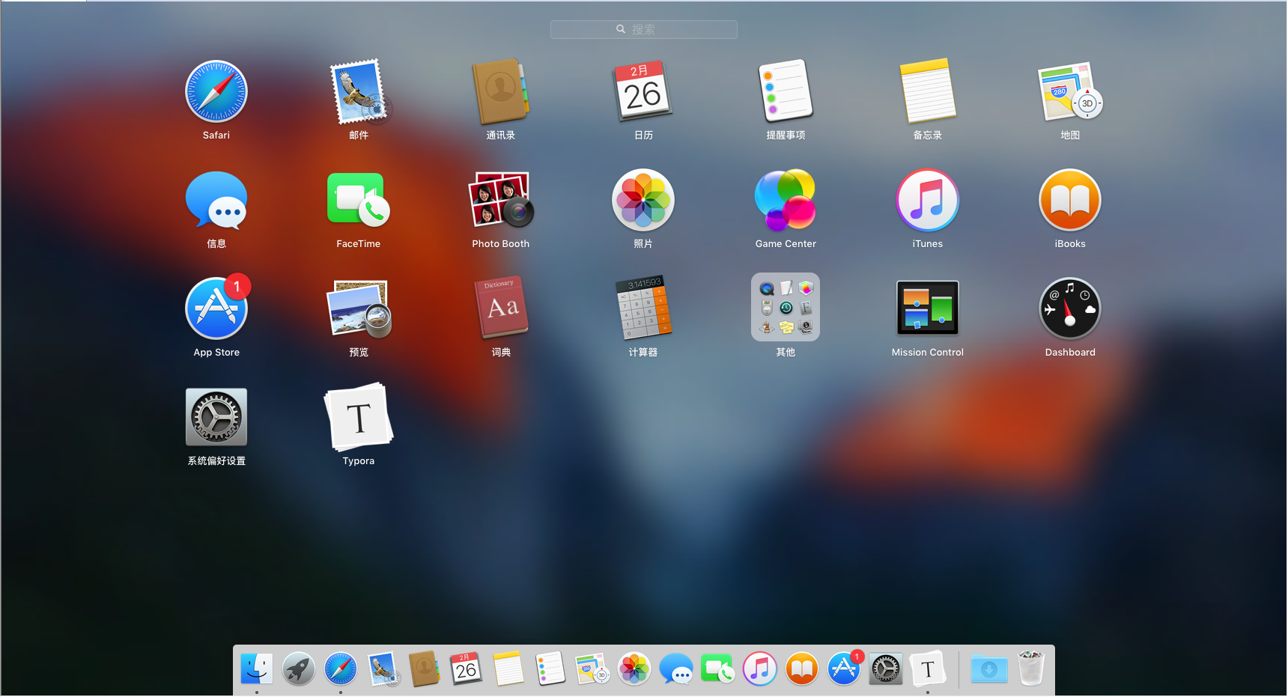Open the Trash in the Dock

(1031, 668)
